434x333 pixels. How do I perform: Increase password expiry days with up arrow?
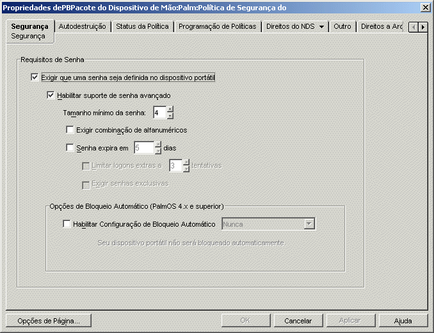pos(158,144)
